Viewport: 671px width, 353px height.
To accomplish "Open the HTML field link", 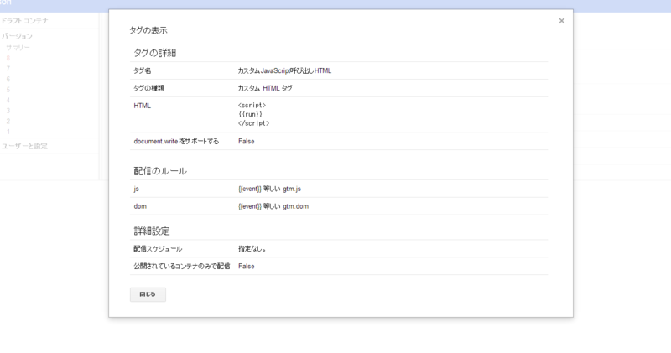I will pyautogui.click(x=142, y=106).
